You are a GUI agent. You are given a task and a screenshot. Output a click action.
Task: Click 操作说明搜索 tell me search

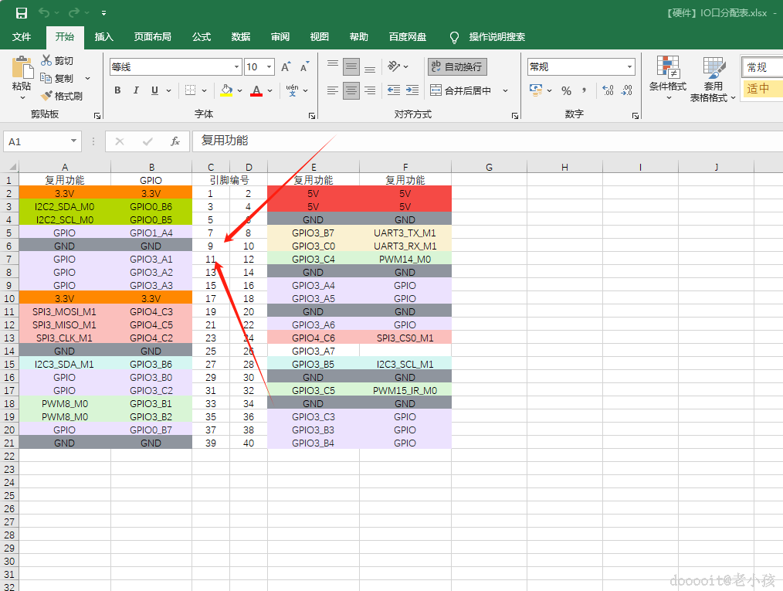point(497,37)
